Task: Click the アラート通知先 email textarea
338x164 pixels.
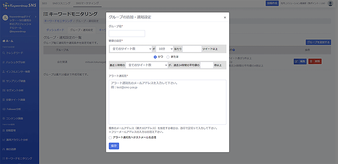Action: 167,102
